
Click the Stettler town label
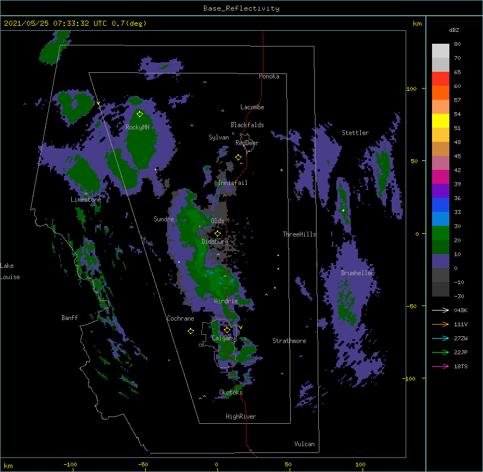coord(355,133)
